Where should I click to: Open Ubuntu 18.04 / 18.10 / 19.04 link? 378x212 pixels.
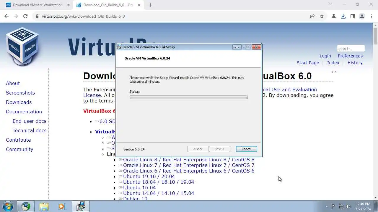click(x=159, y=182)
